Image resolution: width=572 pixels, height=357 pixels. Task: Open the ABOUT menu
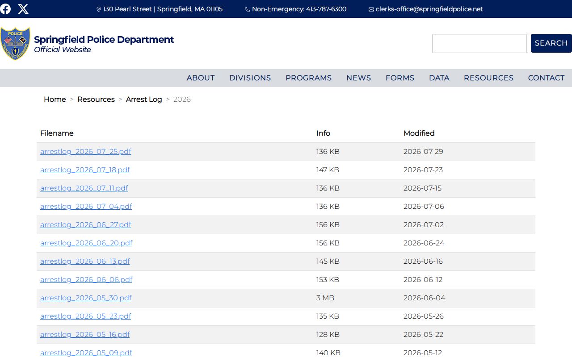point(201,78)
